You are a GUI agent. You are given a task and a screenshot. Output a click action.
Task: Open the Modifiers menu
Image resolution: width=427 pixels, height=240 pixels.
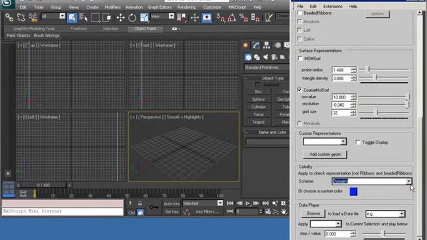coord(113,7)
